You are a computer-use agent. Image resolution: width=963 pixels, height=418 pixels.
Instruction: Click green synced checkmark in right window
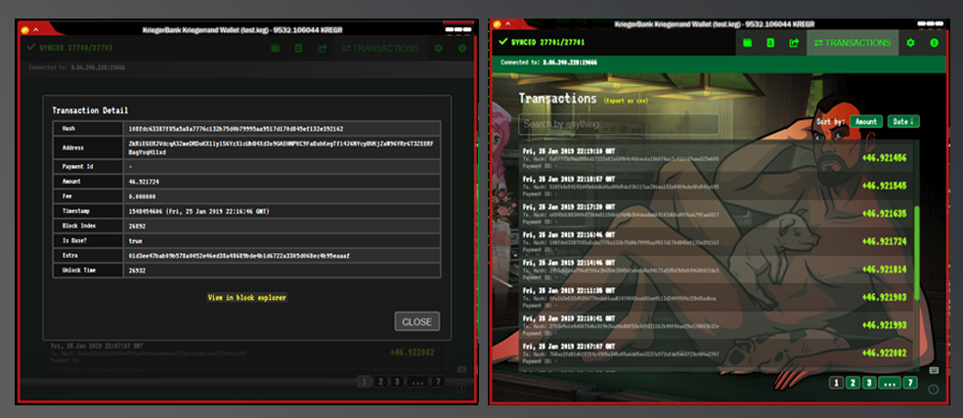click(503, 42)
